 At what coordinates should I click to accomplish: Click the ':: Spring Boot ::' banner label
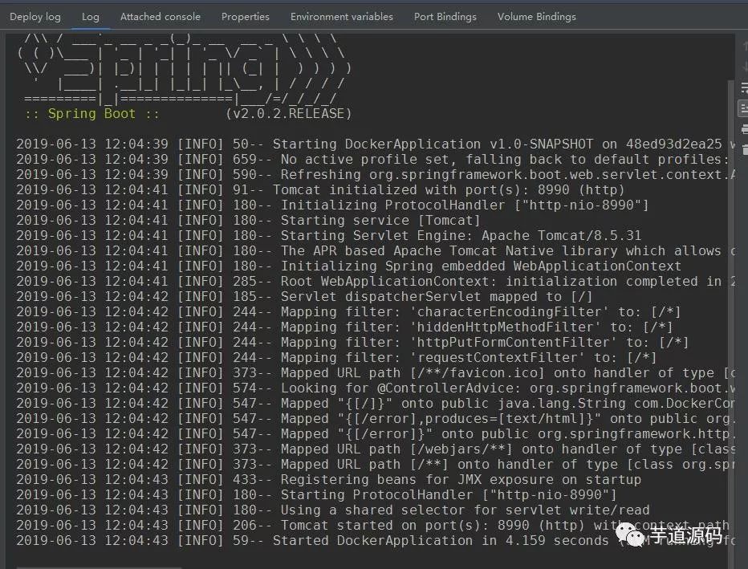coord(91,113)
